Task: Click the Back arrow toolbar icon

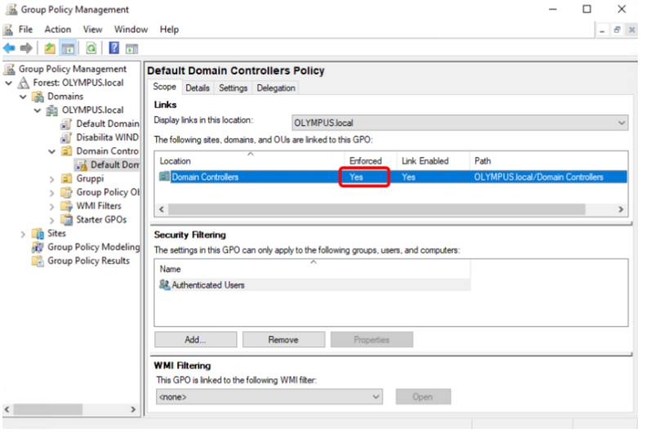Action: 10,48
